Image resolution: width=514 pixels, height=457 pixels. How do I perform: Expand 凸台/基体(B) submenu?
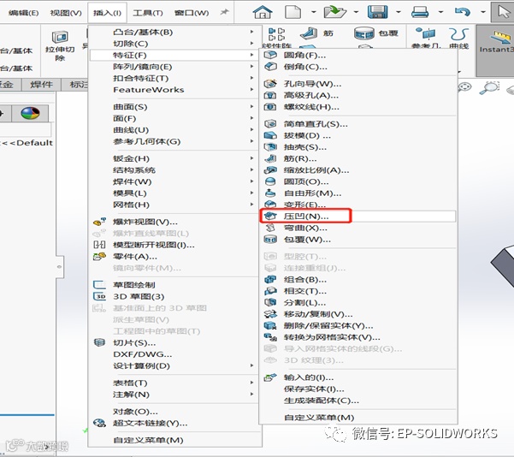coord(175,32)
